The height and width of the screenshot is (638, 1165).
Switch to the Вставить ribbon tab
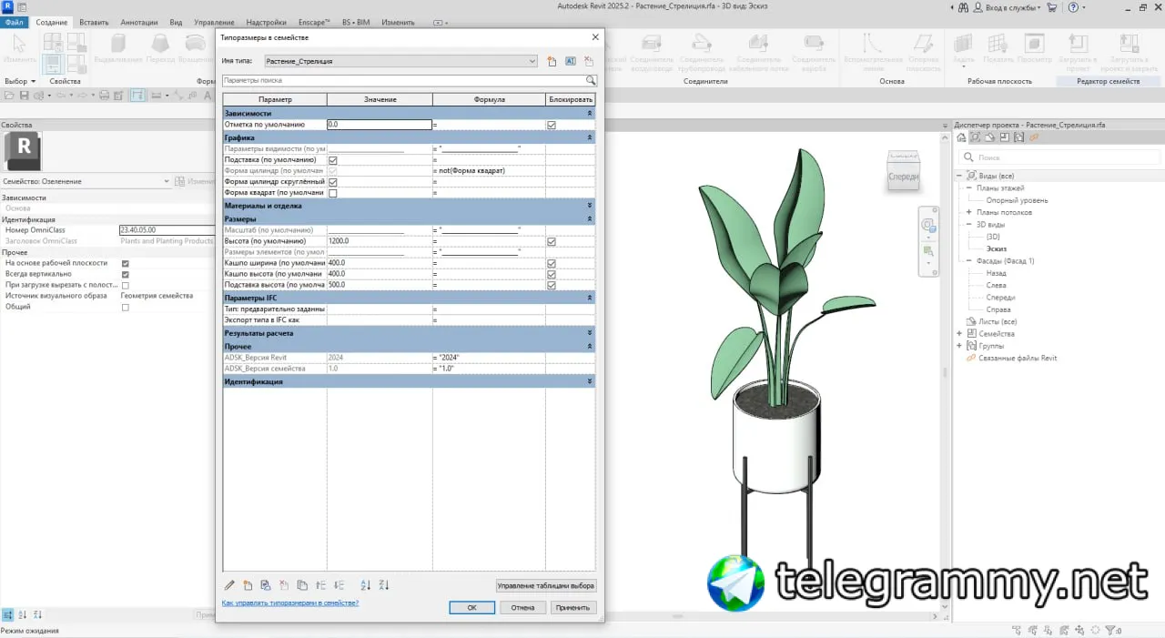click(94, 22)
